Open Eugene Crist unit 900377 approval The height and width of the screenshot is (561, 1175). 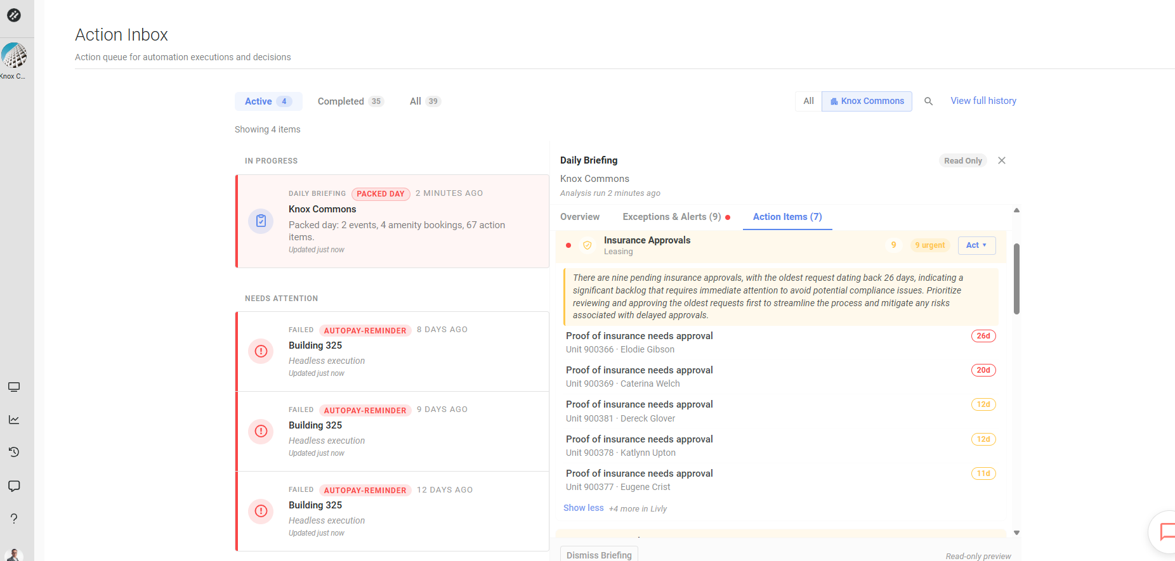click(x=780, y=480)
